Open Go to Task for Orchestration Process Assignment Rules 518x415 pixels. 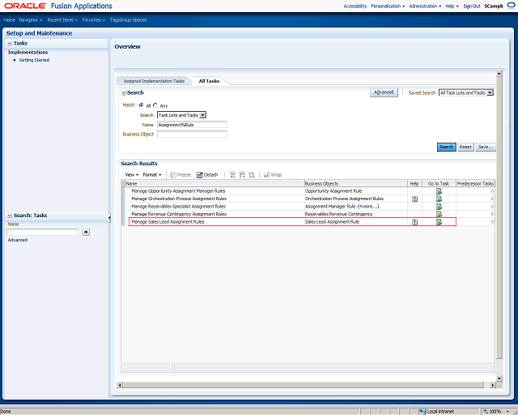tap(439, 199)
